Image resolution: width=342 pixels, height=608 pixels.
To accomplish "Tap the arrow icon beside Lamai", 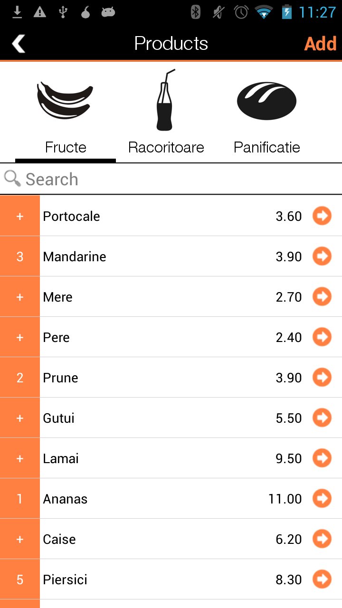I will point(322,458).
